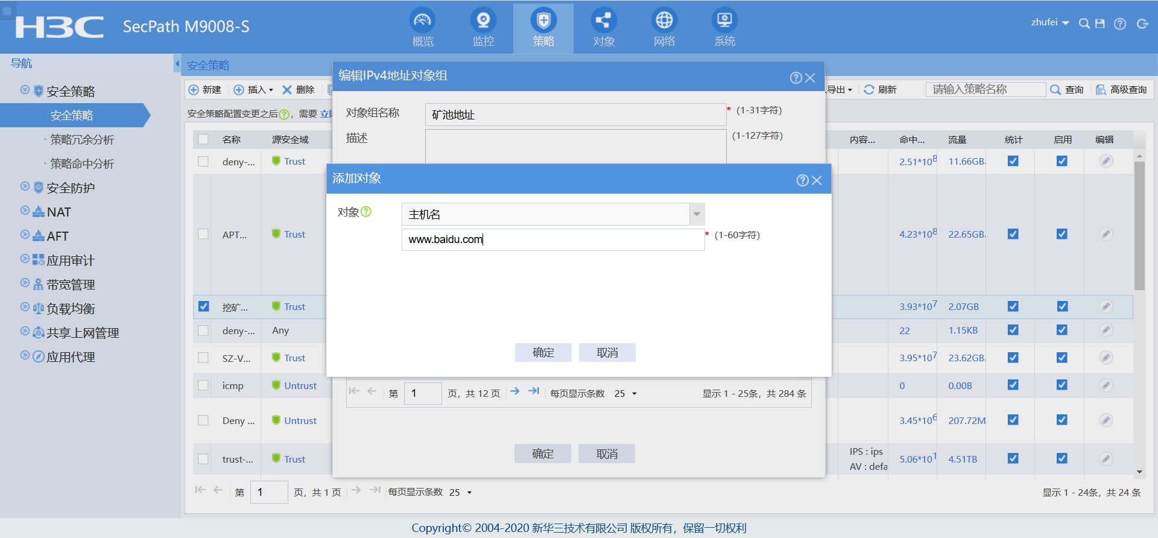The width and height of the screenshot is (1158, 538).
Task: Open 策略冗余分析 in navigation
Action: pos(82,139)
